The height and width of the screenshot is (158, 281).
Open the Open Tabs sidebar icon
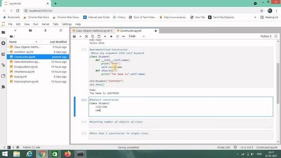click(x=3, y=76)
